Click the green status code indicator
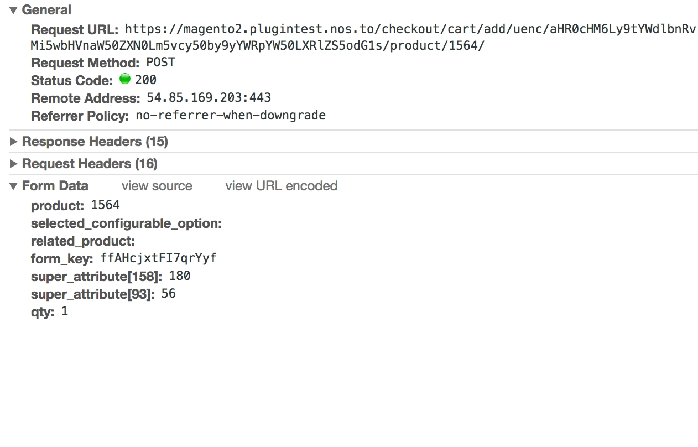The height and width of the screenshot is (447, 698). coord(125,79)
